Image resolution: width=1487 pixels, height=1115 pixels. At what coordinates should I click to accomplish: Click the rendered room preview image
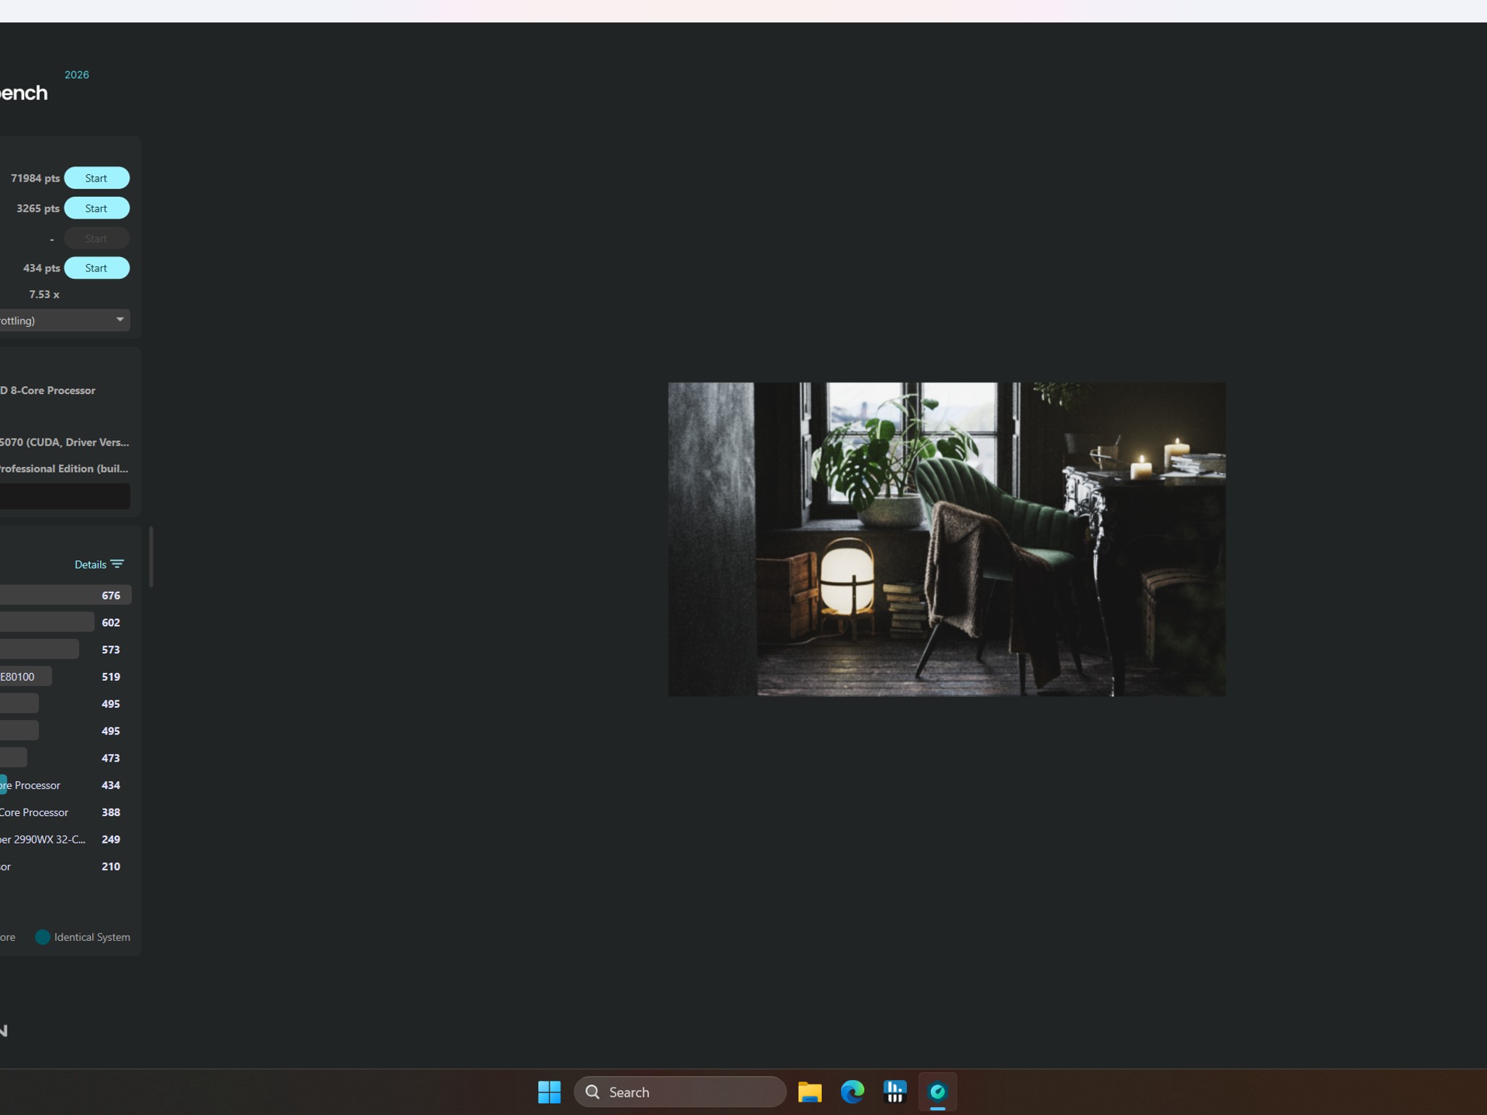point(947,539)
